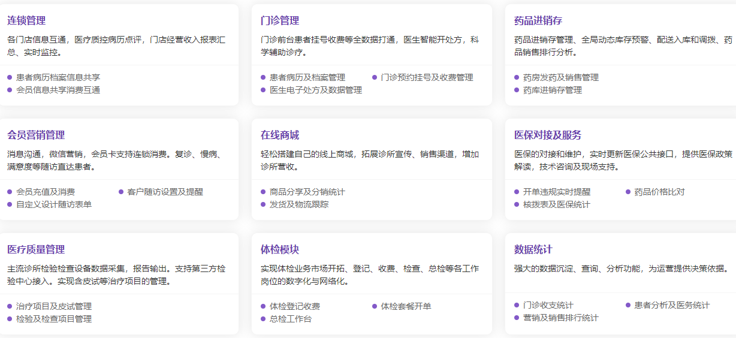Screen dimensions: 736x338
Task: Click the 药房发药及销售管理 item
Action: point(561,77)
